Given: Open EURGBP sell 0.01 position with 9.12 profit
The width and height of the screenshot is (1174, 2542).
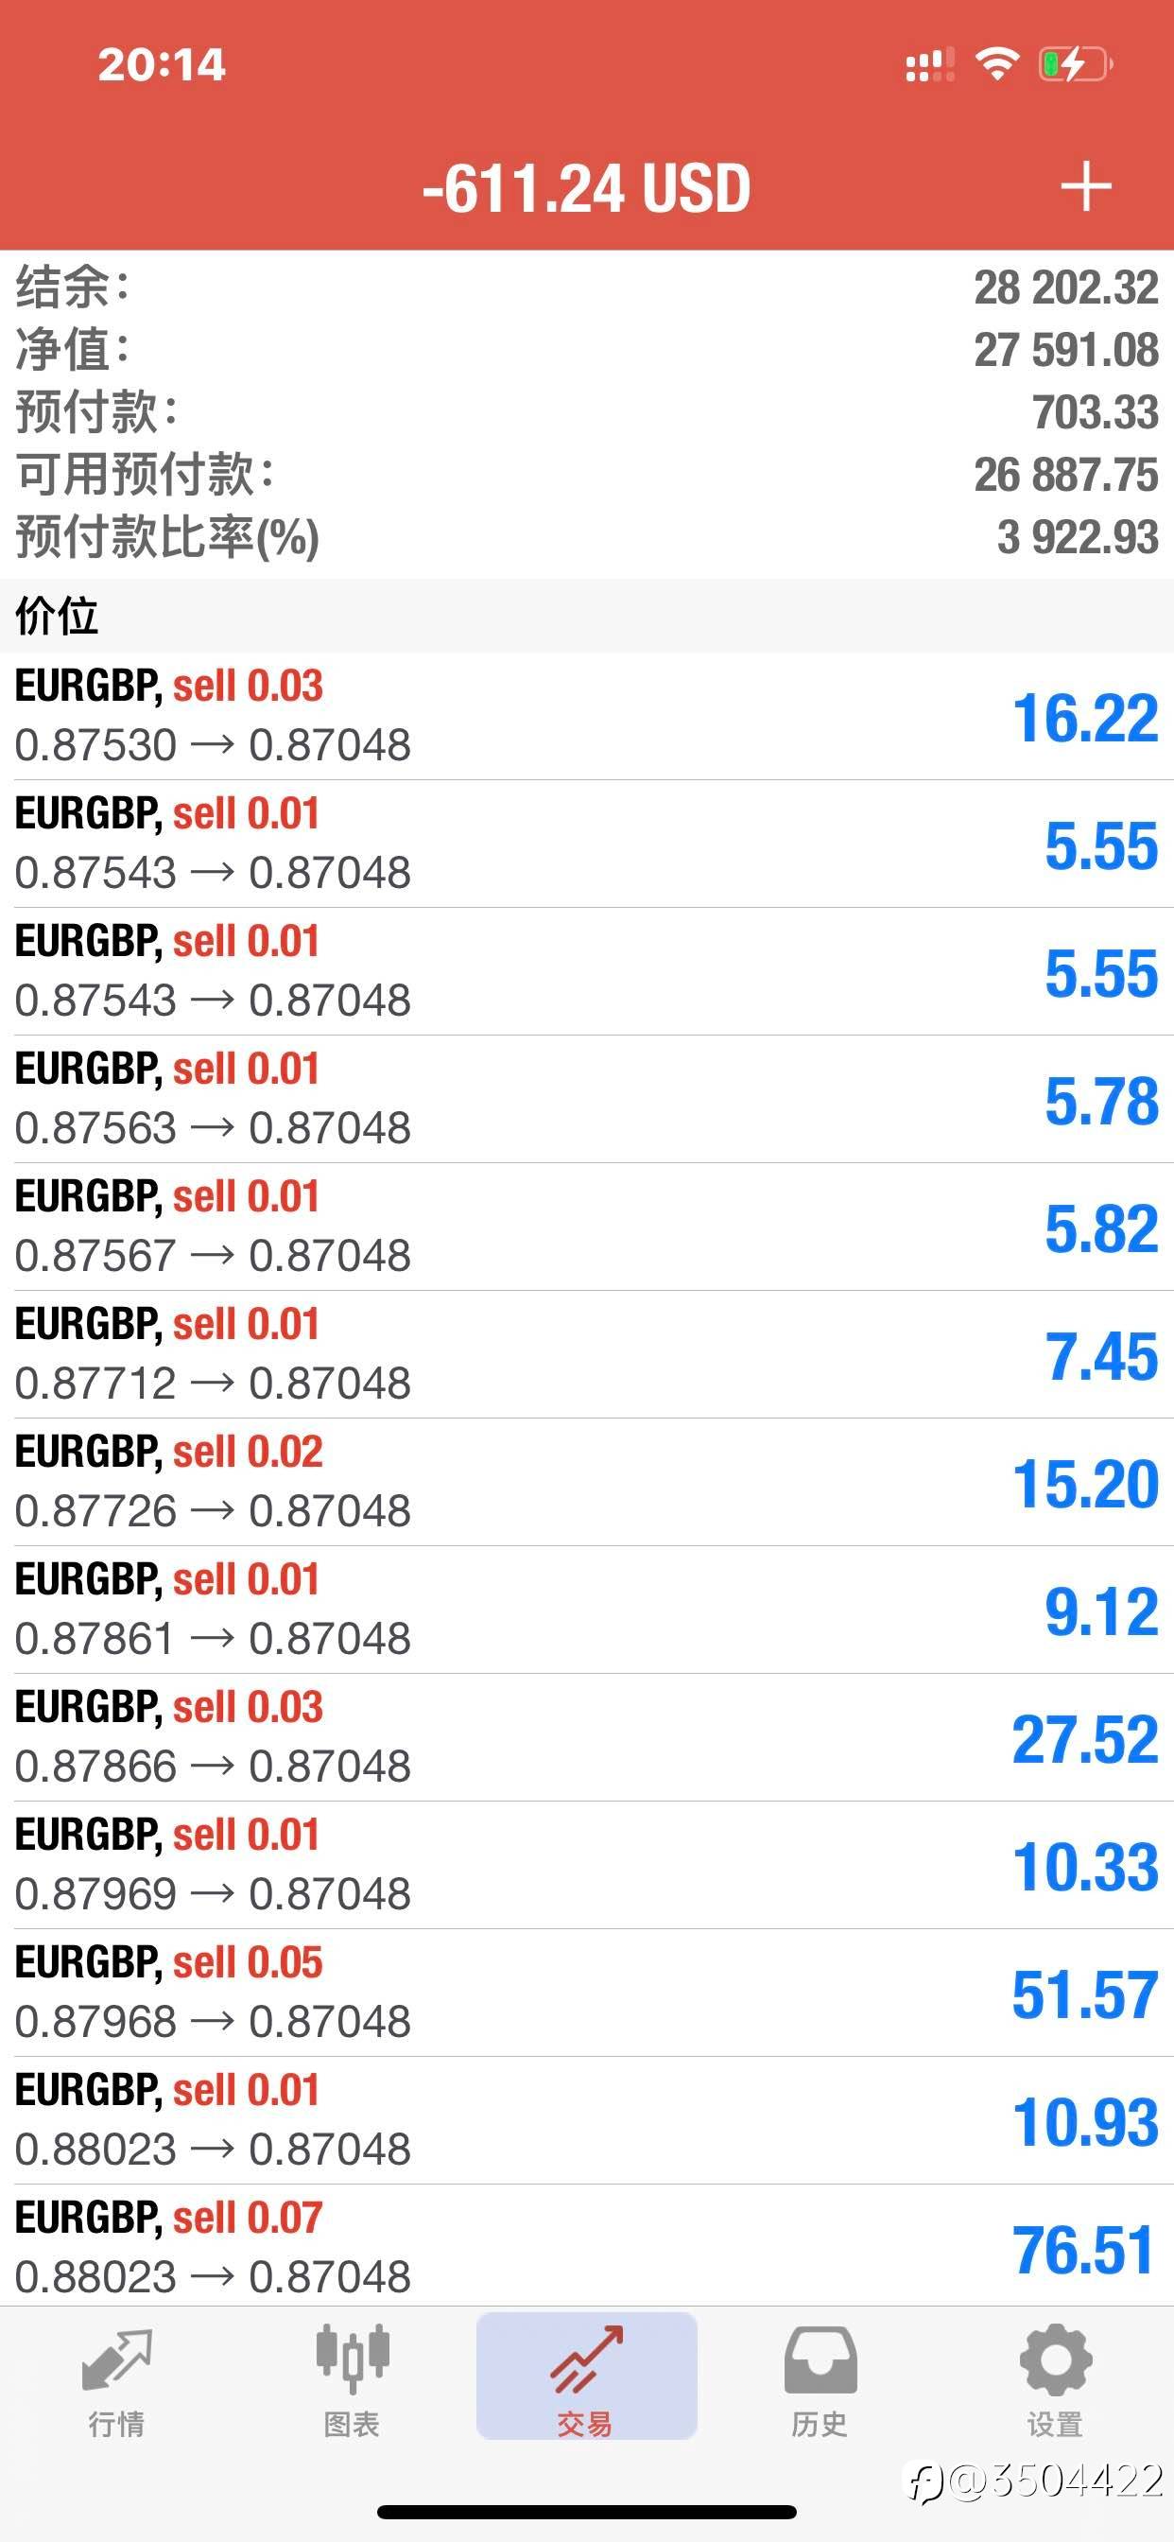Looking at the screenshot, I should pos(587,1609).
